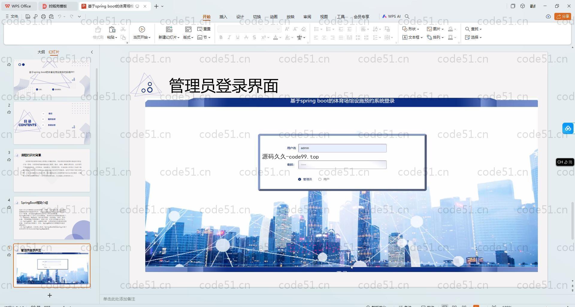Open the Arrange (排列) dropdown
The height and width of the screenshot is (307, 575).
click(435, 37)
